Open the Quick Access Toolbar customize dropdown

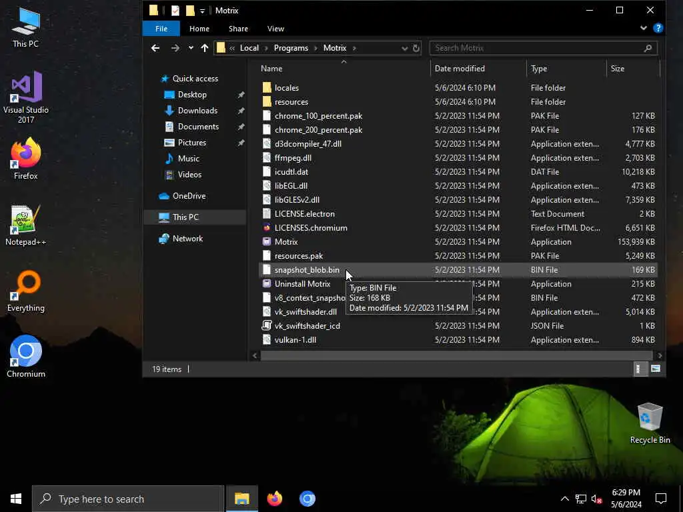(202, 11)
